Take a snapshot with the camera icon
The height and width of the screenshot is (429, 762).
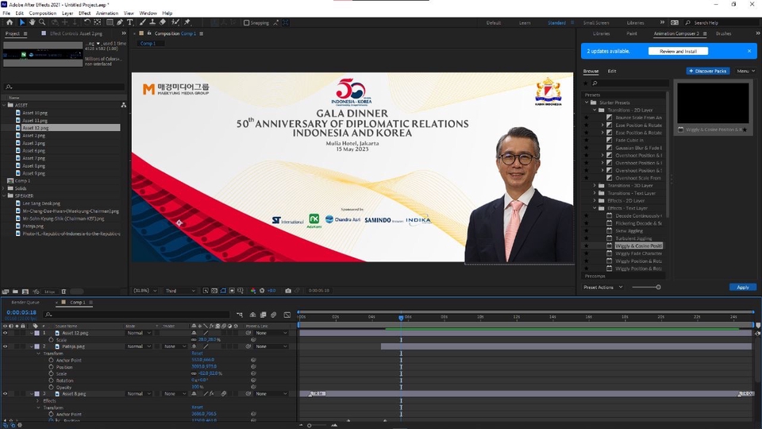287,291
